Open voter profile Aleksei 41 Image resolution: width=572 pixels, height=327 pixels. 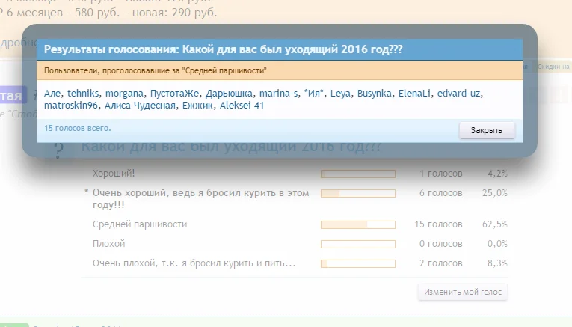[242, 106]
